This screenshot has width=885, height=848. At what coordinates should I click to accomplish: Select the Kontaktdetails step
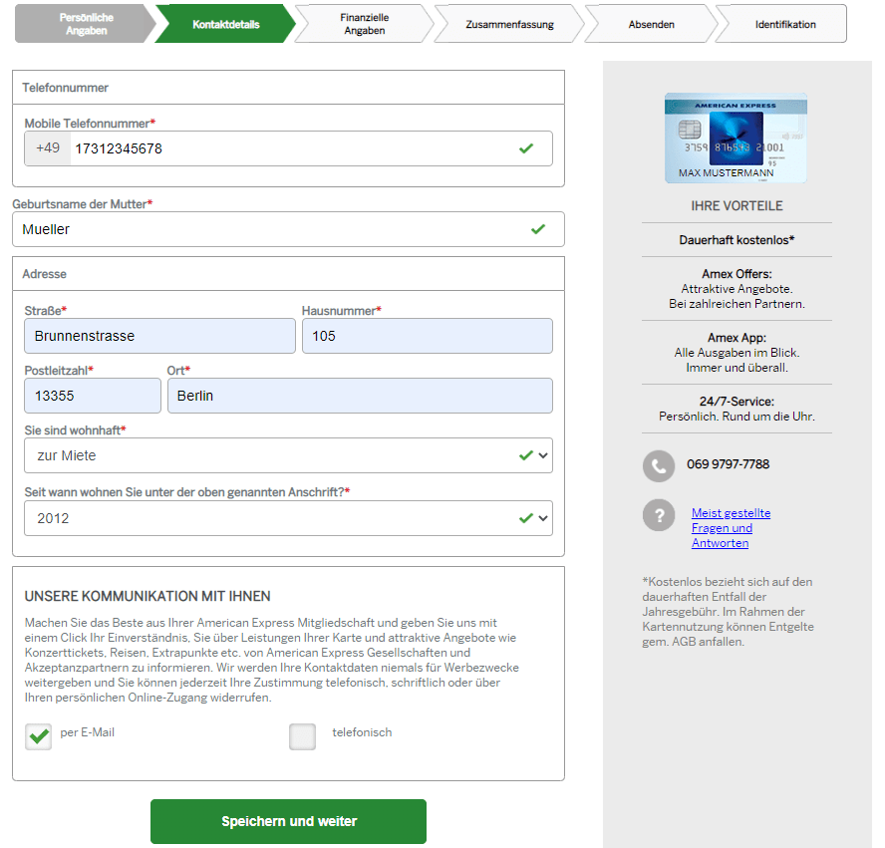click(225, 24)
